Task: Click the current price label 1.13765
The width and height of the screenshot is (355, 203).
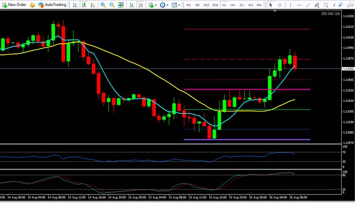Action: tap(348, 68)
